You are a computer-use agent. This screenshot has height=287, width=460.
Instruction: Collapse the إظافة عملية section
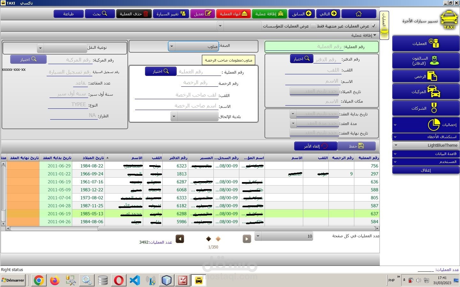(x=375, y=35)
